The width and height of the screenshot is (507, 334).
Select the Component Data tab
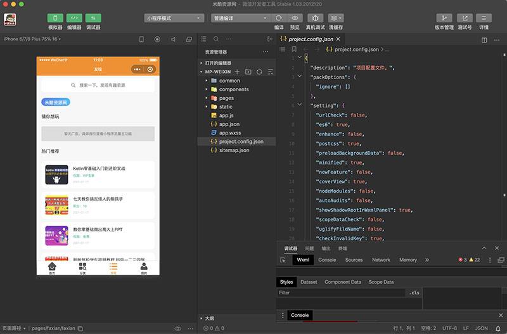342,282
